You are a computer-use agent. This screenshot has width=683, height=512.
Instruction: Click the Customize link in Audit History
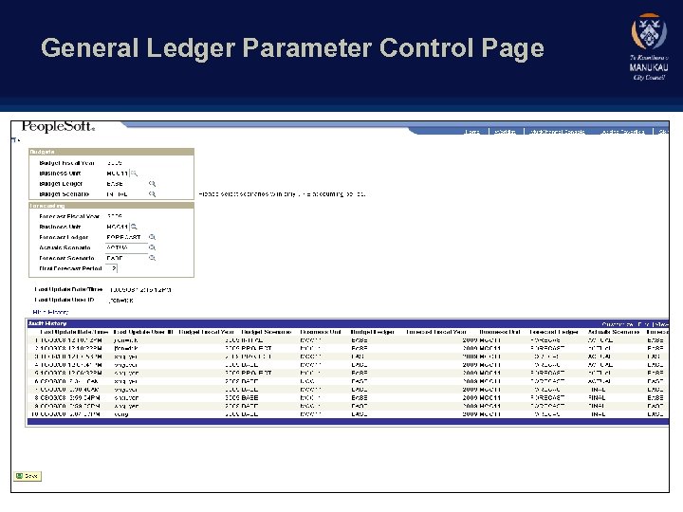click(x=618, y=324)
